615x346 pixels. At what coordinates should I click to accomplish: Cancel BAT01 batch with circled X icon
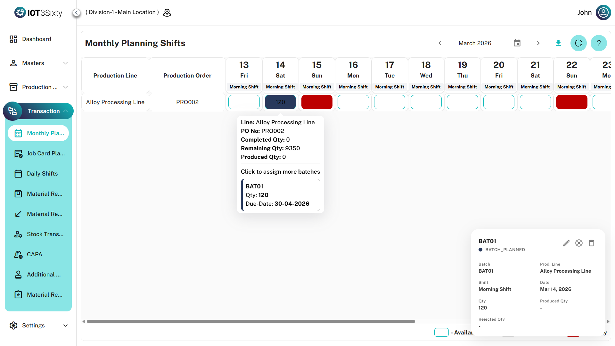[x=579, y=243]
